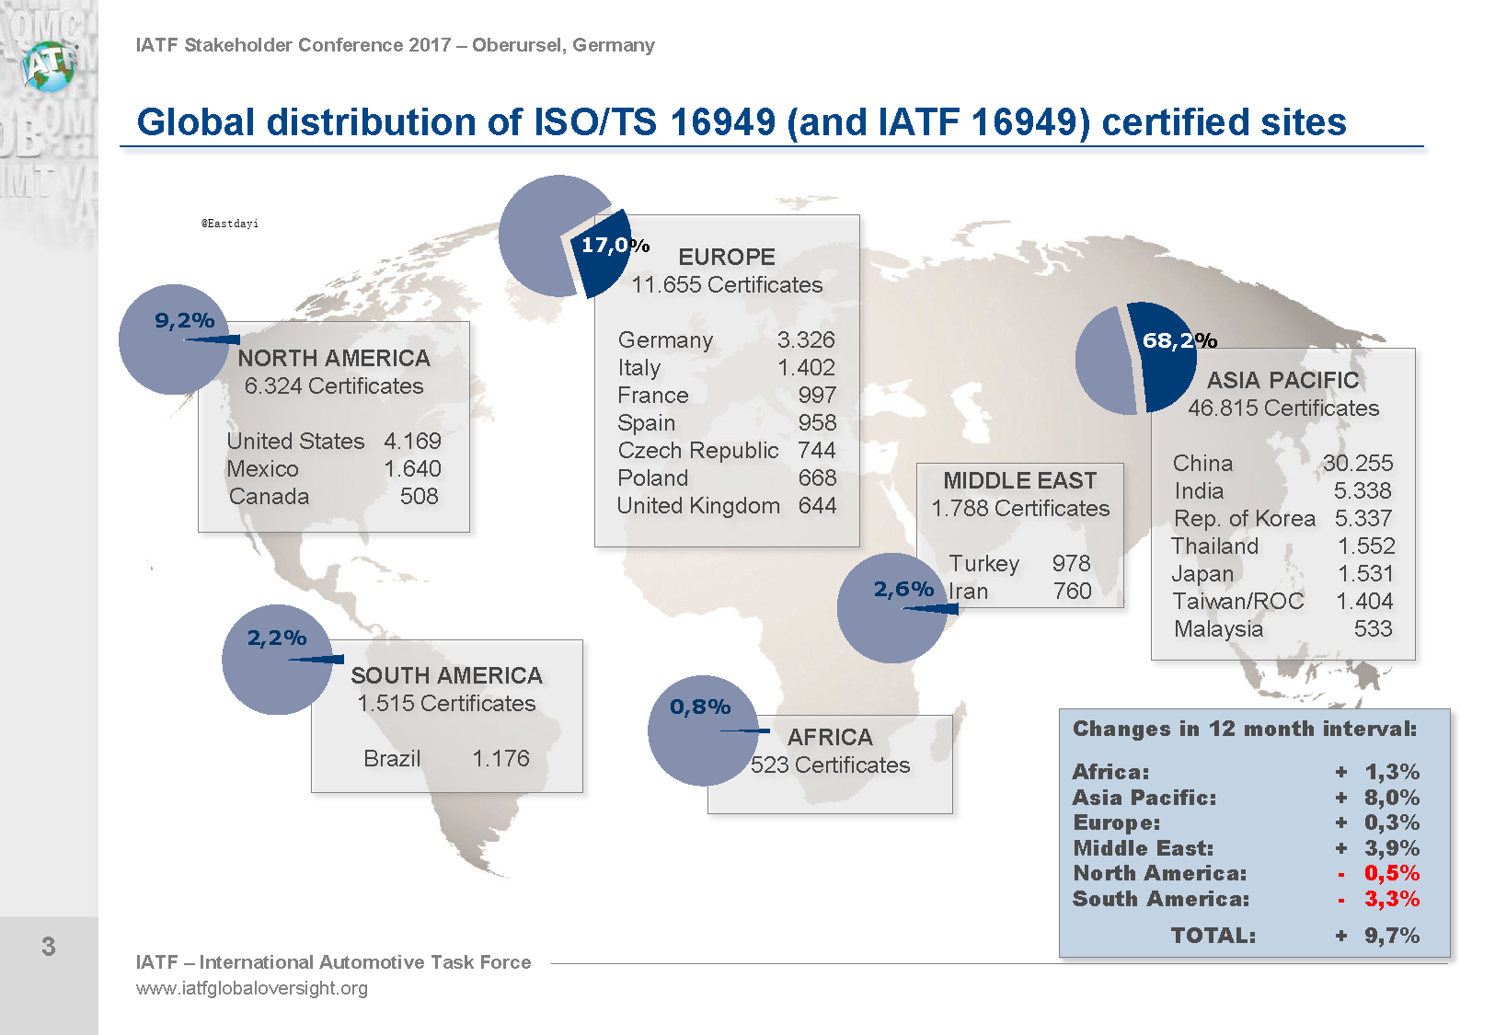Click Germany's value '3.326'
This screenshot has width=1495, height=1035.
click(x=806, y=339)
